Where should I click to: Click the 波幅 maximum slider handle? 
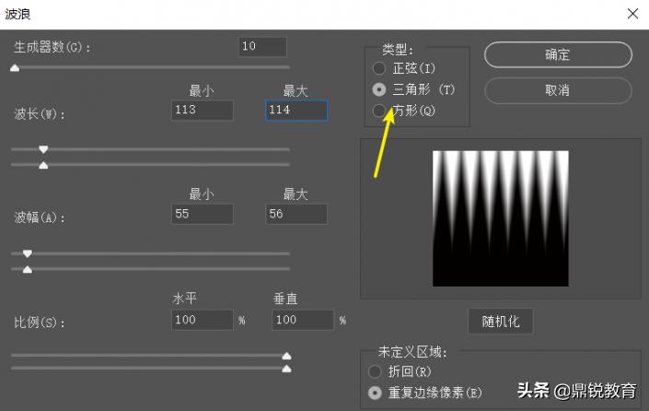(28, 270)
